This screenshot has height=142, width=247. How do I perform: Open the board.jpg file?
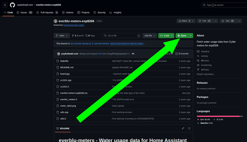[x=65, y=74]
